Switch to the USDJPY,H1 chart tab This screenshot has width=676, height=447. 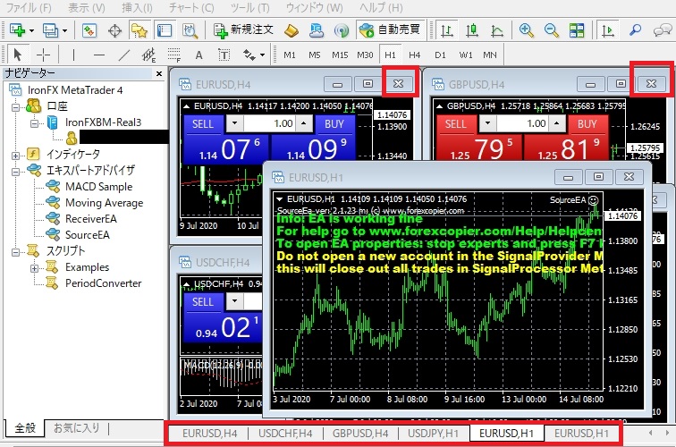(433, 434)
